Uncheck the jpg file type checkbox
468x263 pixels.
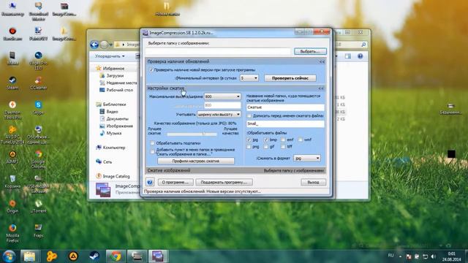[x=249, y=140]
